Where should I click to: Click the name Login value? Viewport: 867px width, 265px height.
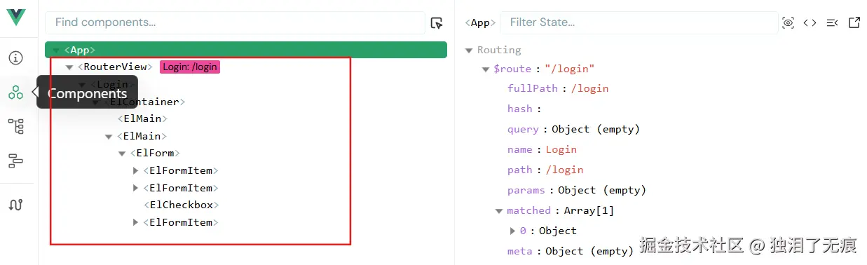point(561,149)
